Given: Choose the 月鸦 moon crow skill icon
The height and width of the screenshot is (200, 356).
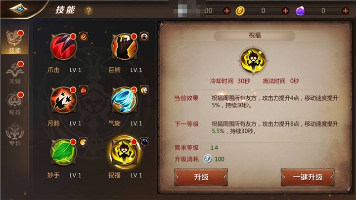Looking at the screenshot, I should click(x=63, y=100).
